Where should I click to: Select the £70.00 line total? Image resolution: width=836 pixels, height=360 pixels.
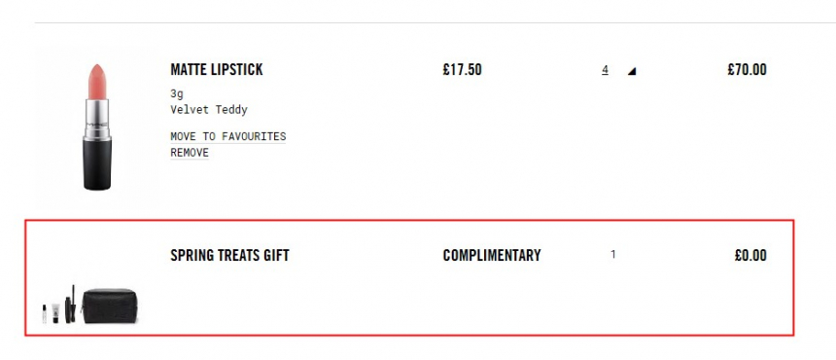coord(747,70)
